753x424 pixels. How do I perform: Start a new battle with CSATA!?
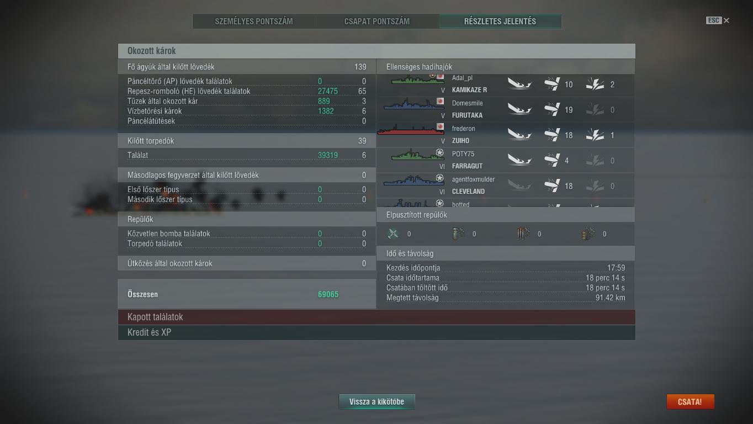tap(690, 402)
